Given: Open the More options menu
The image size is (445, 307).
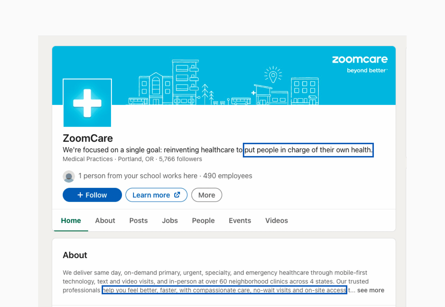Looking at the screenshot, I should click(x=207, y=195).
